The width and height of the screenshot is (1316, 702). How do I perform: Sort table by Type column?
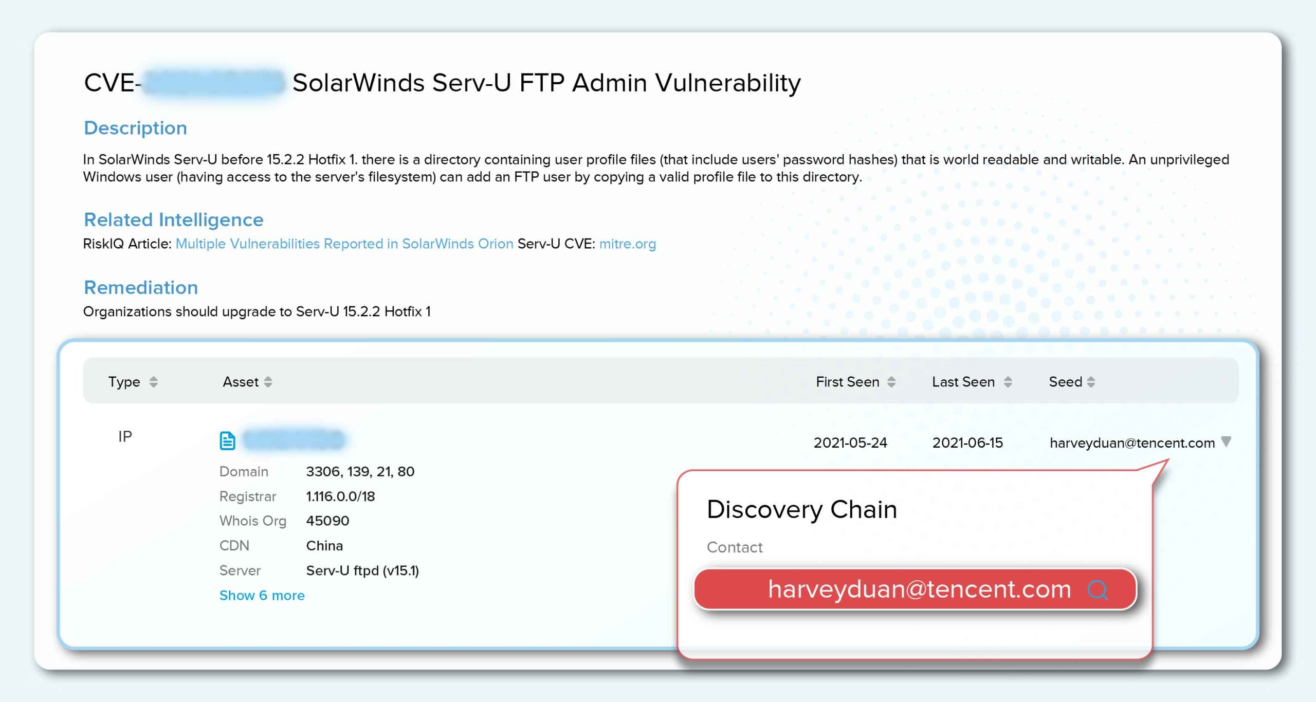point(153,382)
